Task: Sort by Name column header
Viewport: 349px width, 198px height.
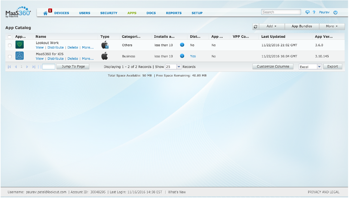Action: [x=41, y=37]
